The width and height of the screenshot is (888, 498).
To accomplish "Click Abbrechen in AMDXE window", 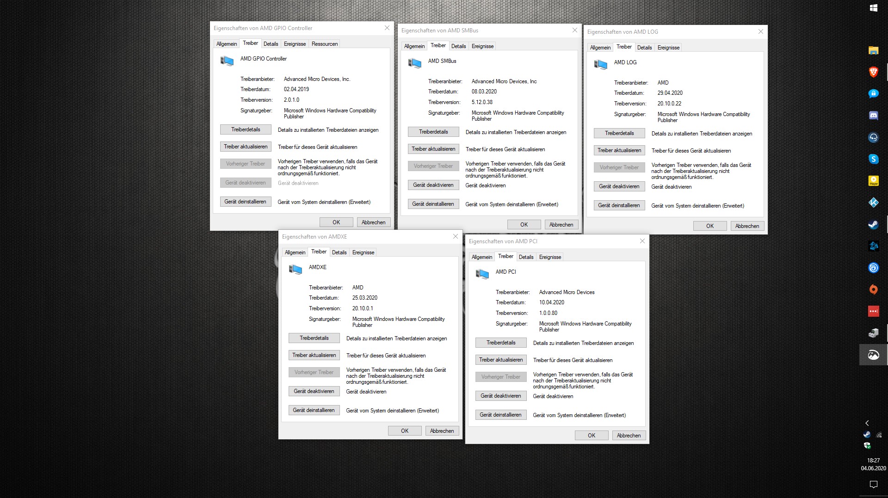I will 442,431.
